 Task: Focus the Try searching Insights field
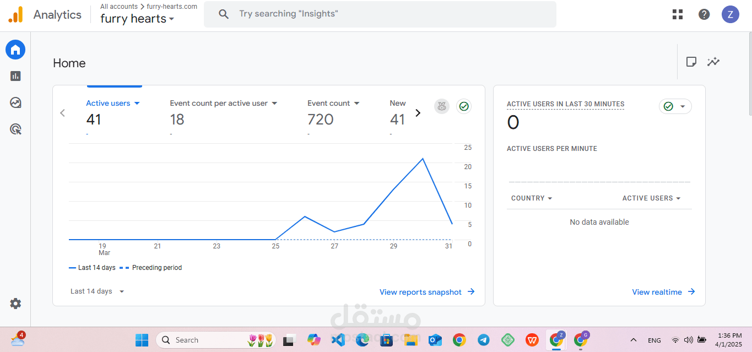(380, 14)
